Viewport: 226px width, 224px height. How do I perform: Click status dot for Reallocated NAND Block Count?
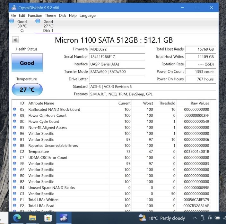(x=14, y=109)
